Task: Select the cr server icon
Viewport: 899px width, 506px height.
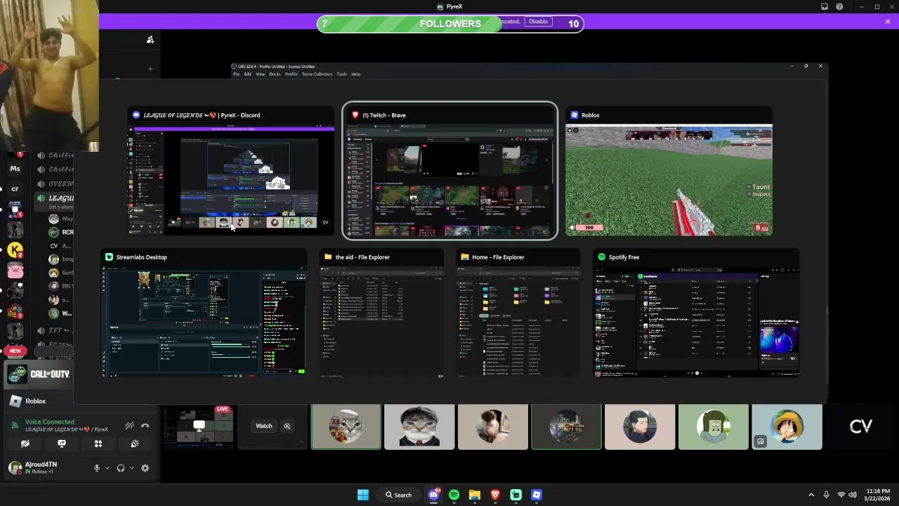Action: [15, 188]
